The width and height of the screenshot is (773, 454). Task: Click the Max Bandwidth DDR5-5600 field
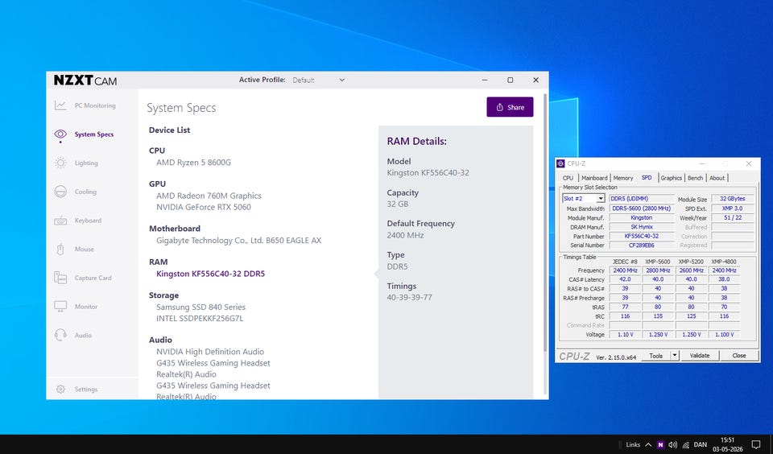pyautogui.click(x=642, y=208)
